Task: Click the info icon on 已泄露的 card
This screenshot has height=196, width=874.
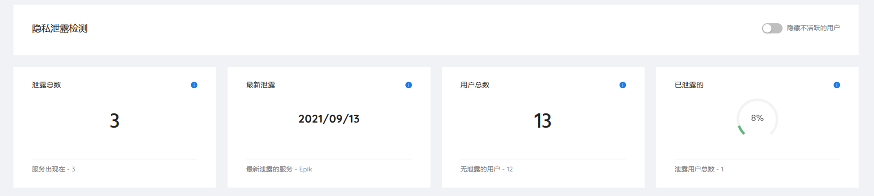Action: [837, 85]
